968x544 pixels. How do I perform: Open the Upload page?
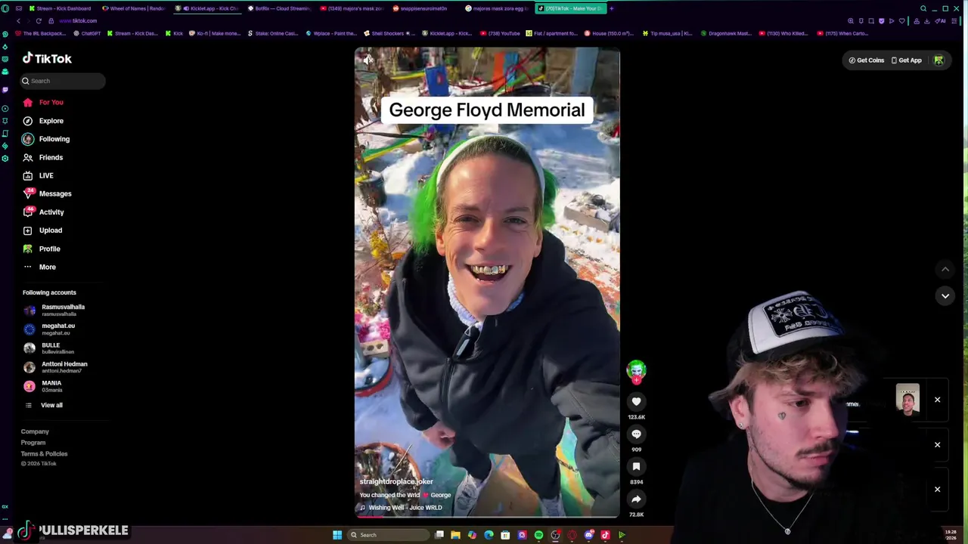pos(42,230)
